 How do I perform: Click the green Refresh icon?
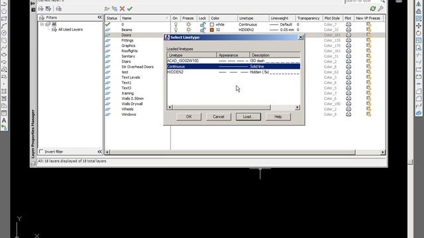373,9
